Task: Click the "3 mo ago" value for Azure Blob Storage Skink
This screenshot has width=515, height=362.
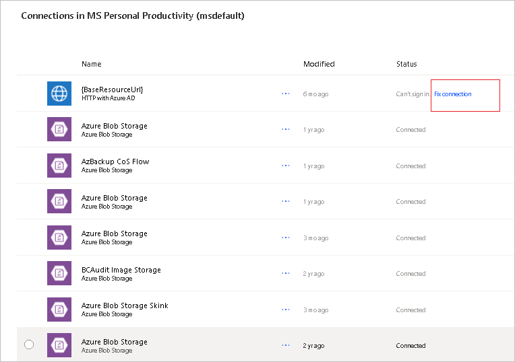Action: point(315,310)
